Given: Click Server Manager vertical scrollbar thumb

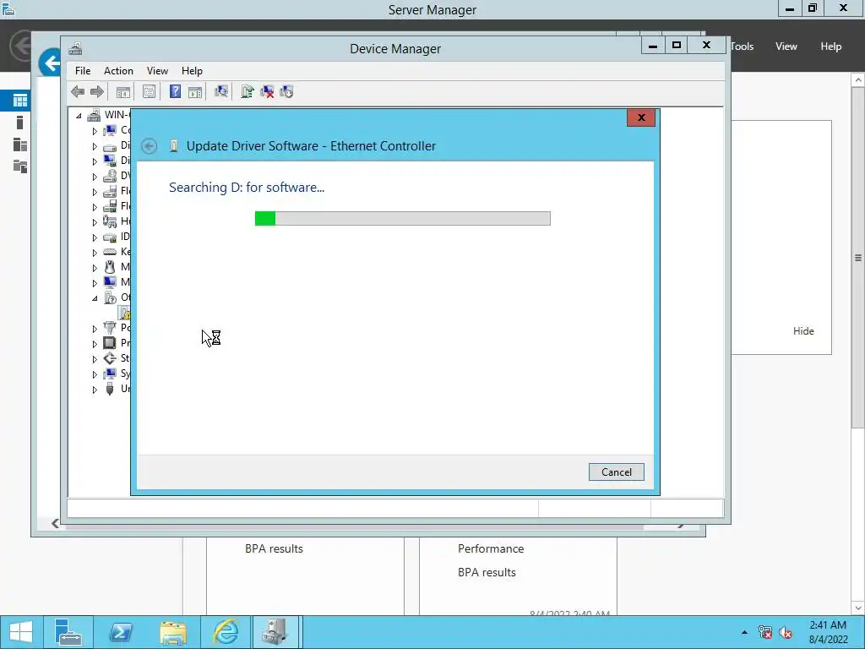Looking at the screenshot, I should (858, 257).
